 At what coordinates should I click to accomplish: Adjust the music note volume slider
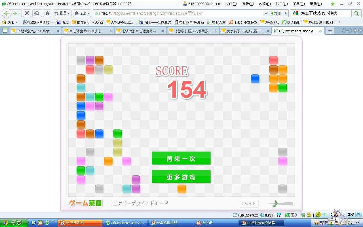(x=284, y=203)
